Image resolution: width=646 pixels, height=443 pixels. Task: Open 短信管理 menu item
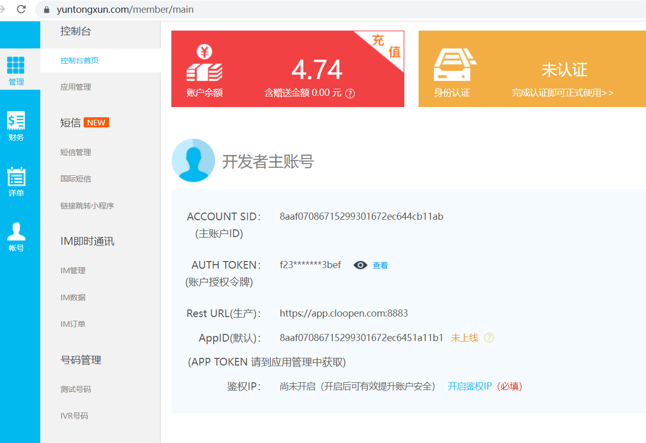click(76, 152)
